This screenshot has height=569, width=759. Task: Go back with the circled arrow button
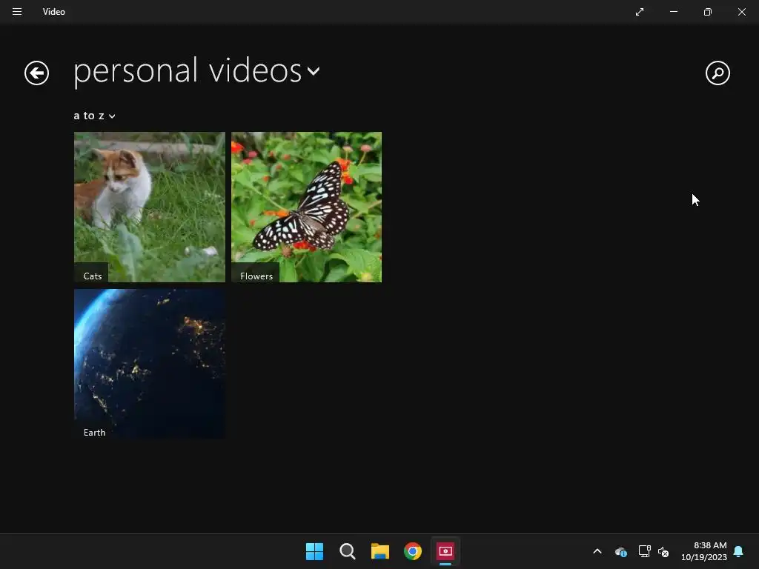pyautogui.click(x=37, y=73)
